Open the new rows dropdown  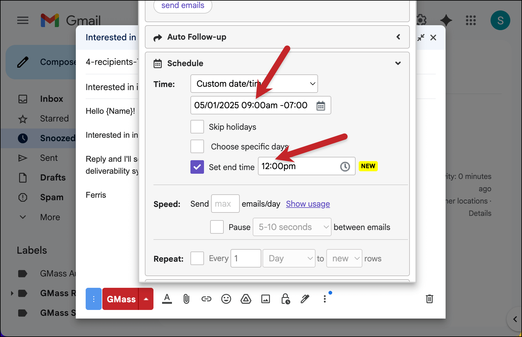coord(344,258)
